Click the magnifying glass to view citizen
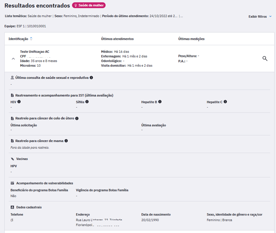This screenshot has height=233, width=276. click(265, 58)
